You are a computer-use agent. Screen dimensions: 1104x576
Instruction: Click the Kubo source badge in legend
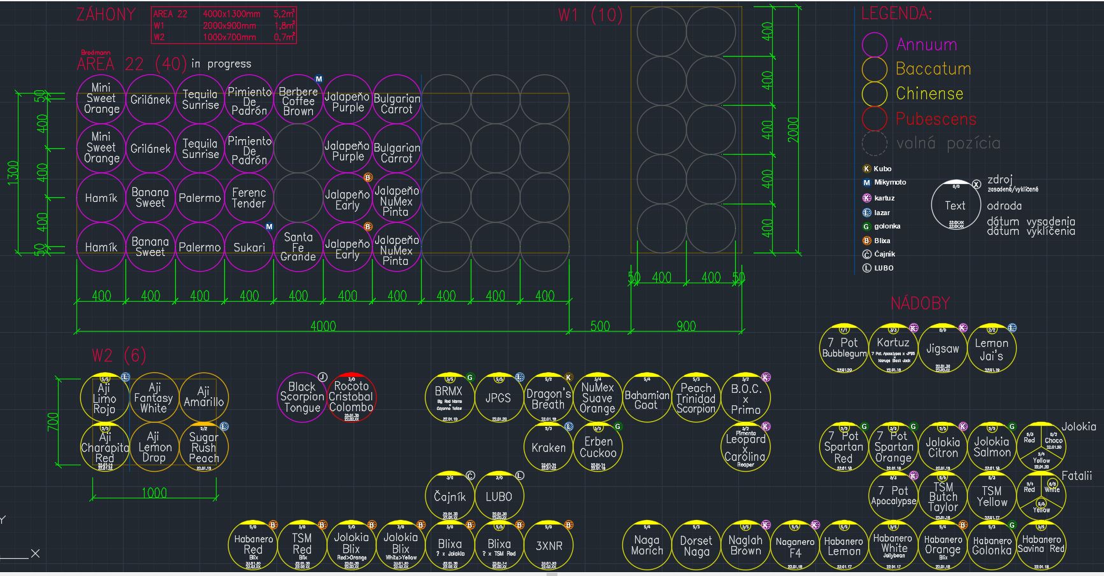(866, 169)
